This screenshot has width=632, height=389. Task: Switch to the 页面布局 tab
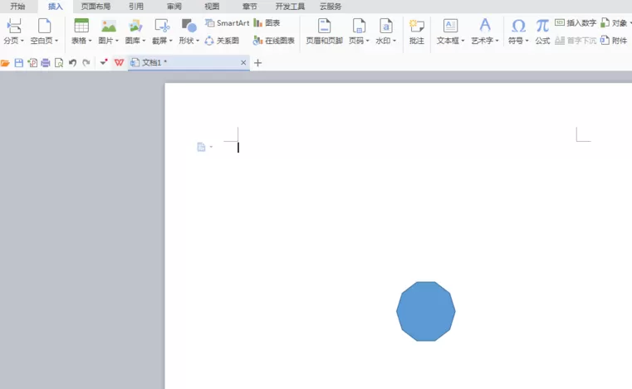pyautogui.click(x=96, y=7)
